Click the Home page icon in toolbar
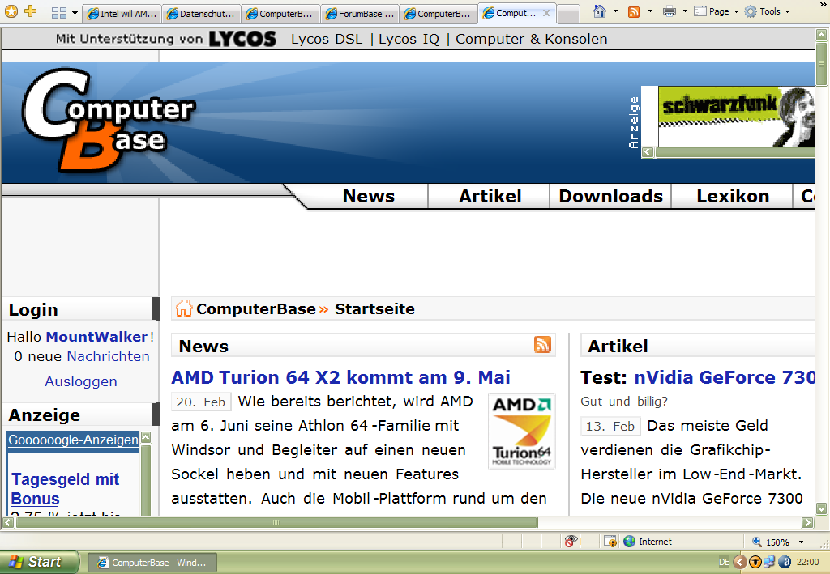Viewport: 830px width, 574px height. pos(599,11)
